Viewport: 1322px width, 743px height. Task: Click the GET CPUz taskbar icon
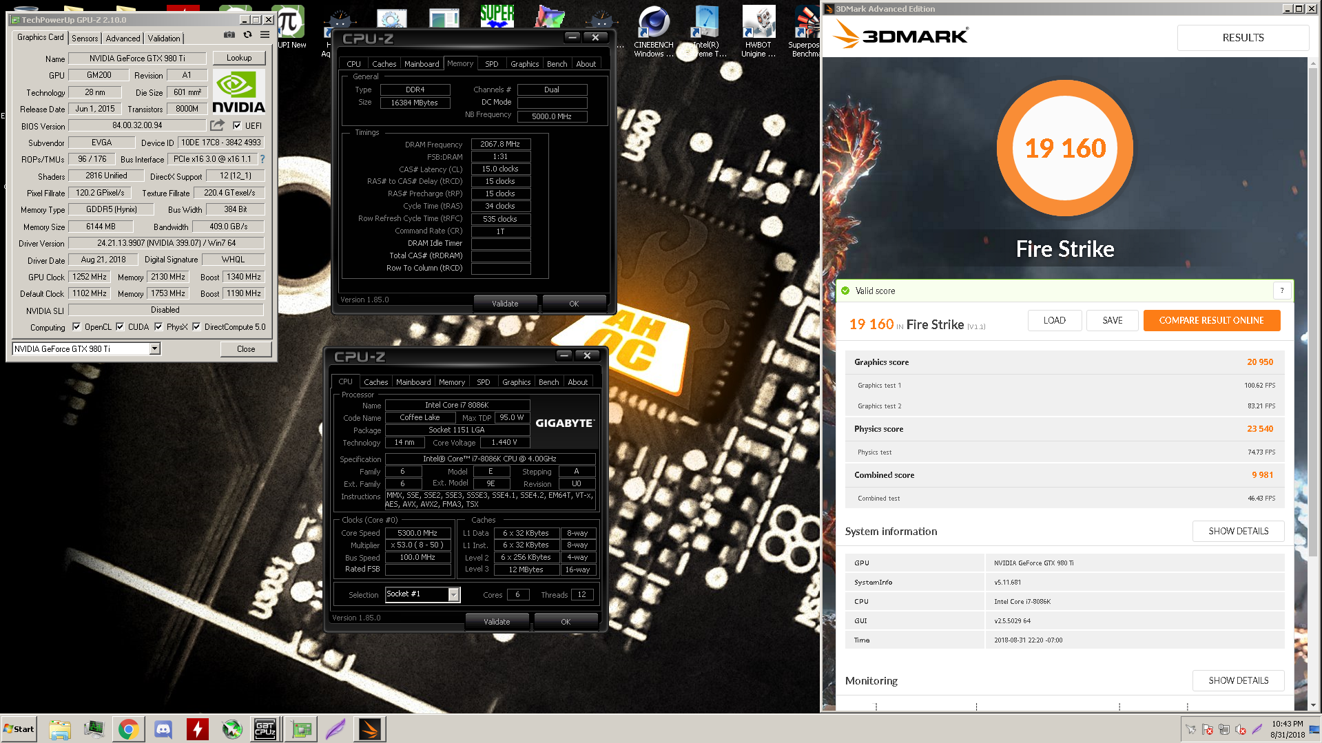265,729
